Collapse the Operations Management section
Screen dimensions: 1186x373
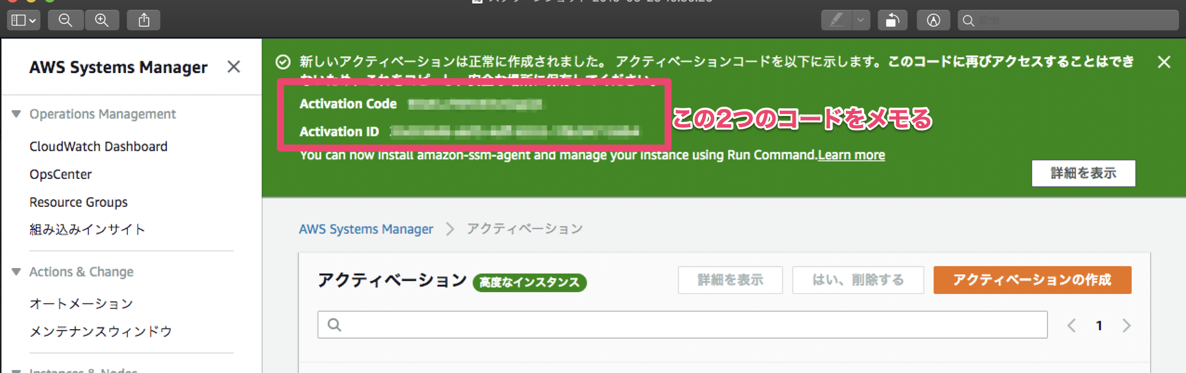(x=16, y=113)
